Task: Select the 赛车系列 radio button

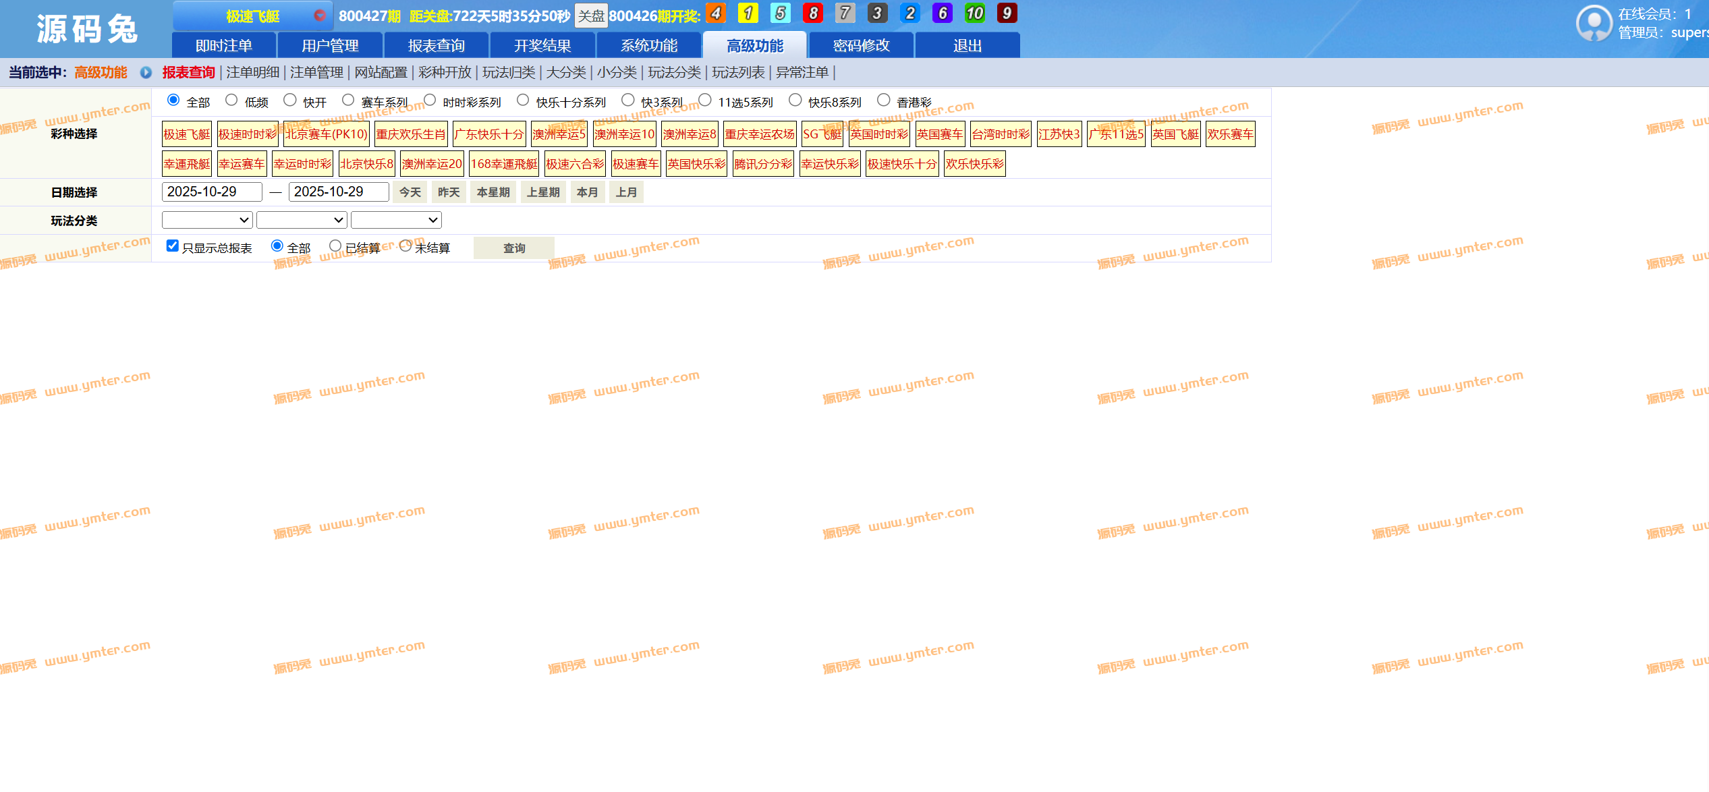Action: (x=348, y=101)
